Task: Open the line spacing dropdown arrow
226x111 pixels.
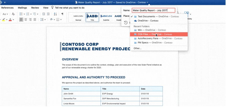Action: [45, 19]
